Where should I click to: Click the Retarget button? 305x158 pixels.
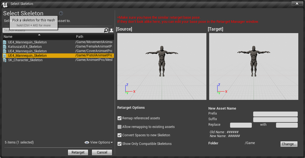pyautogui.click(x=78, y=152)
